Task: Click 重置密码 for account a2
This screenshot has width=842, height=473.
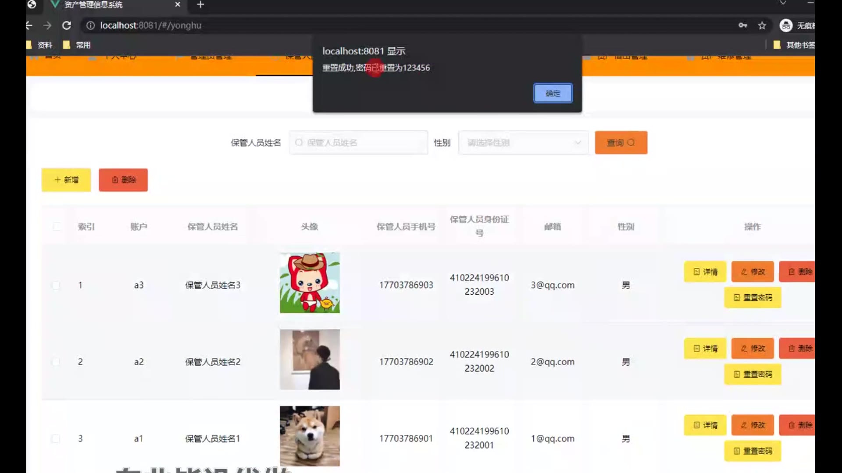Action: (753, 374)
